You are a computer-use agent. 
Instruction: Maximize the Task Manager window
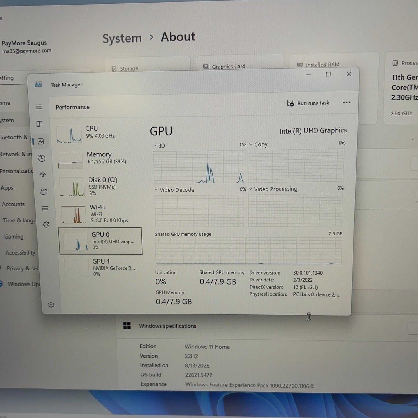(x=328, y=74)
